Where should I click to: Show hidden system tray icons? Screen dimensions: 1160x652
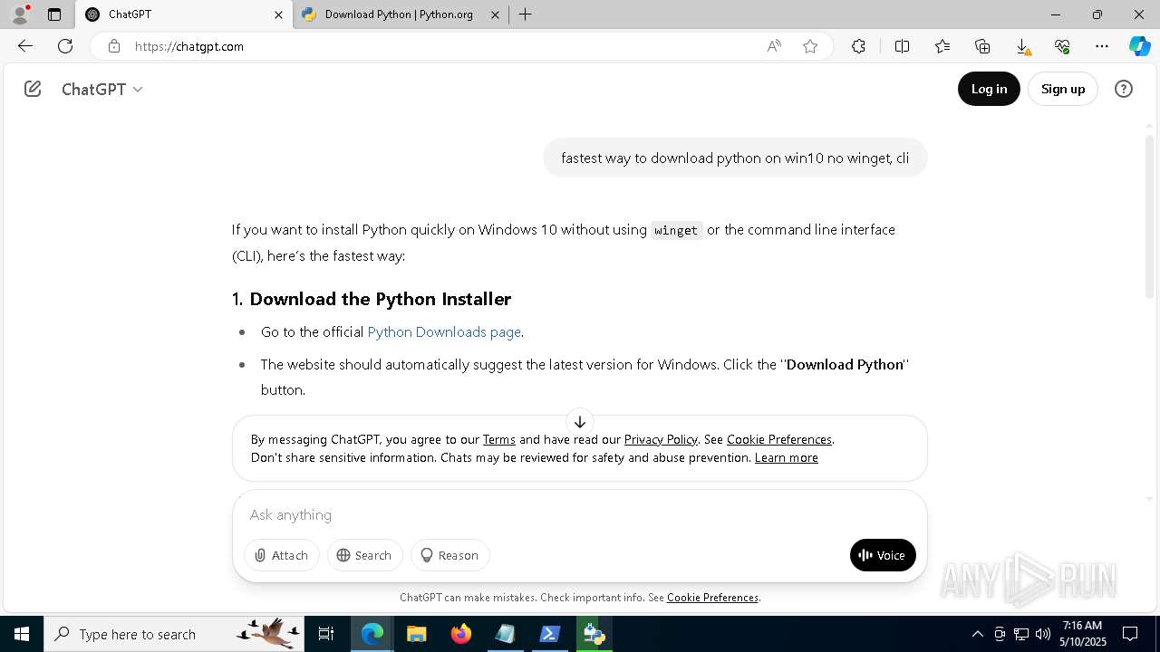[977, 634]
